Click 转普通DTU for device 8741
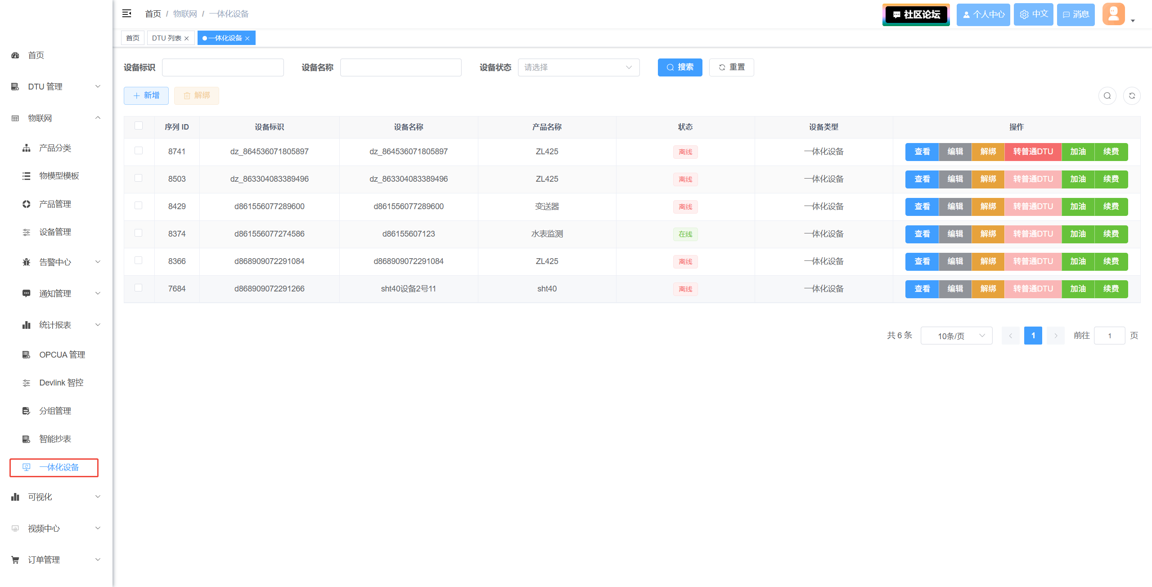Image resolution: width=1152 pixels, height=587 pixels. pyautogui.click(x=1033, y=152)
